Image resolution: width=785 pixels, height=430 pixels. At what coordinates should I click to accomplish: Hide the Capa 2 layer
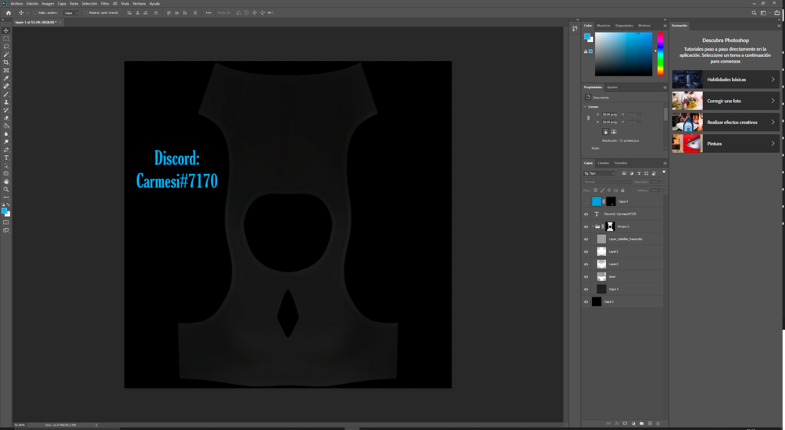pyautogui.click(x=587, y=302)
